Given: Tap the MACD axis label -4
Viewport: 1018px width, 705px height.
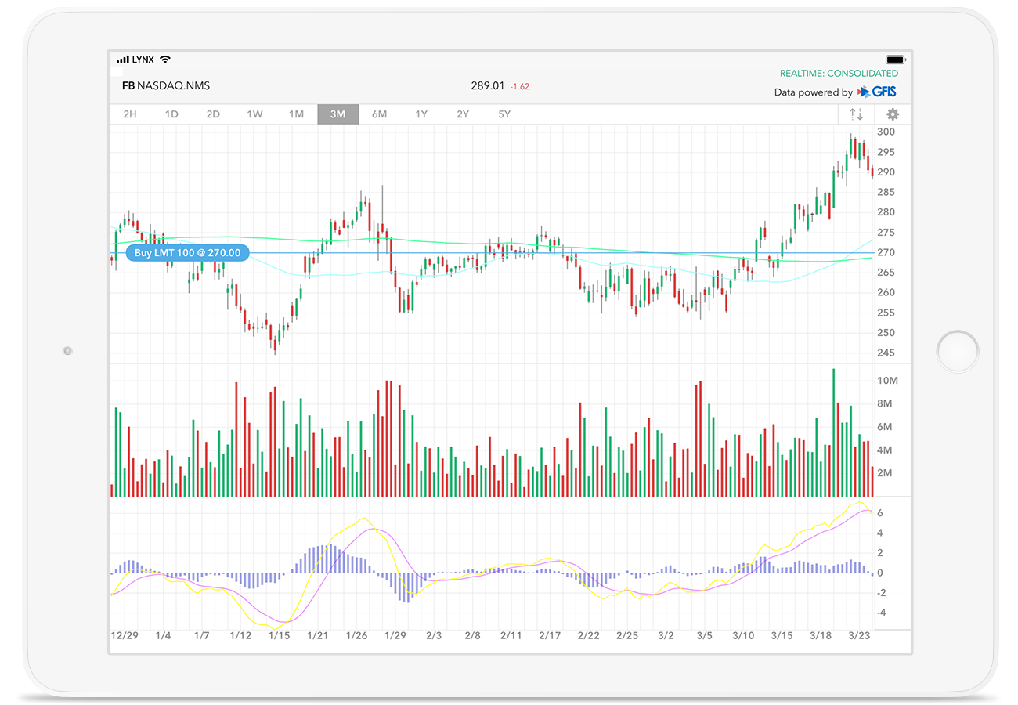Looking at the screenshot, I should [x=880, y=613].
